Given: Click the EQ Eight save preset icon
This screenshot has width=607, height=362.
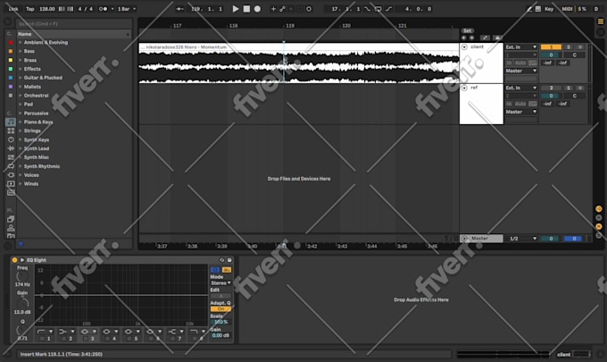Looking at the screenshot, I should [x=229, y=260].
